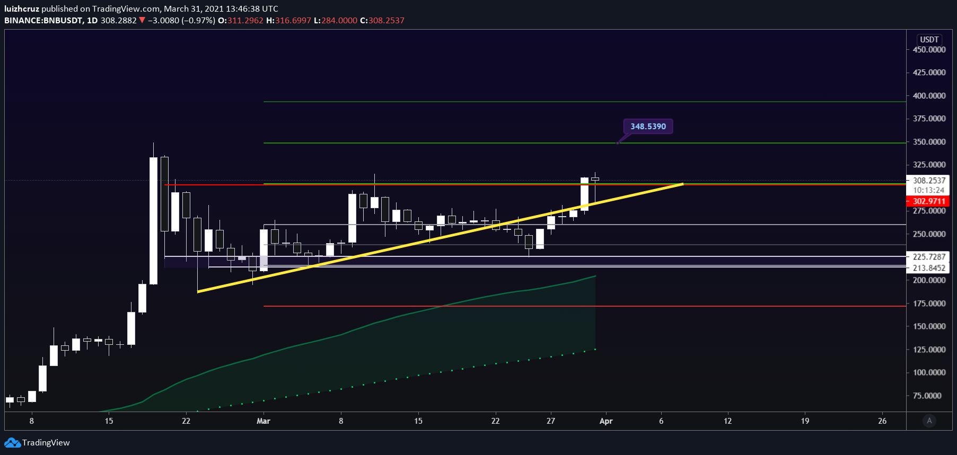Click the 450.0000 price scale label
This screenshot has height=455, width=957.
[929, 50]
